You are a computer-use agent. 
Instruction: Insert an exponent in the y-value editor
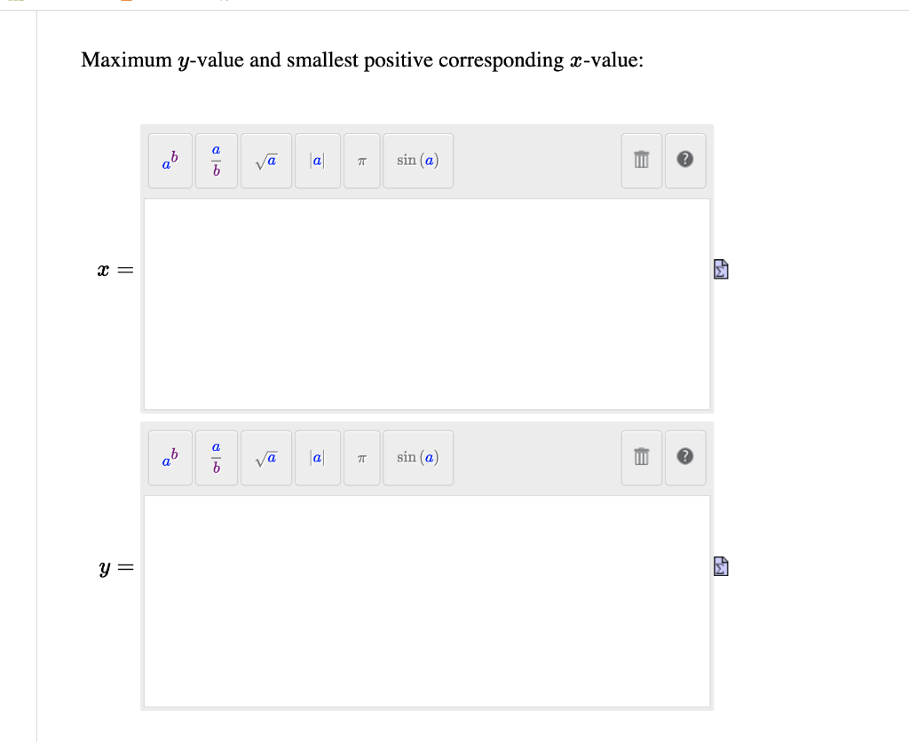(170, 458)
